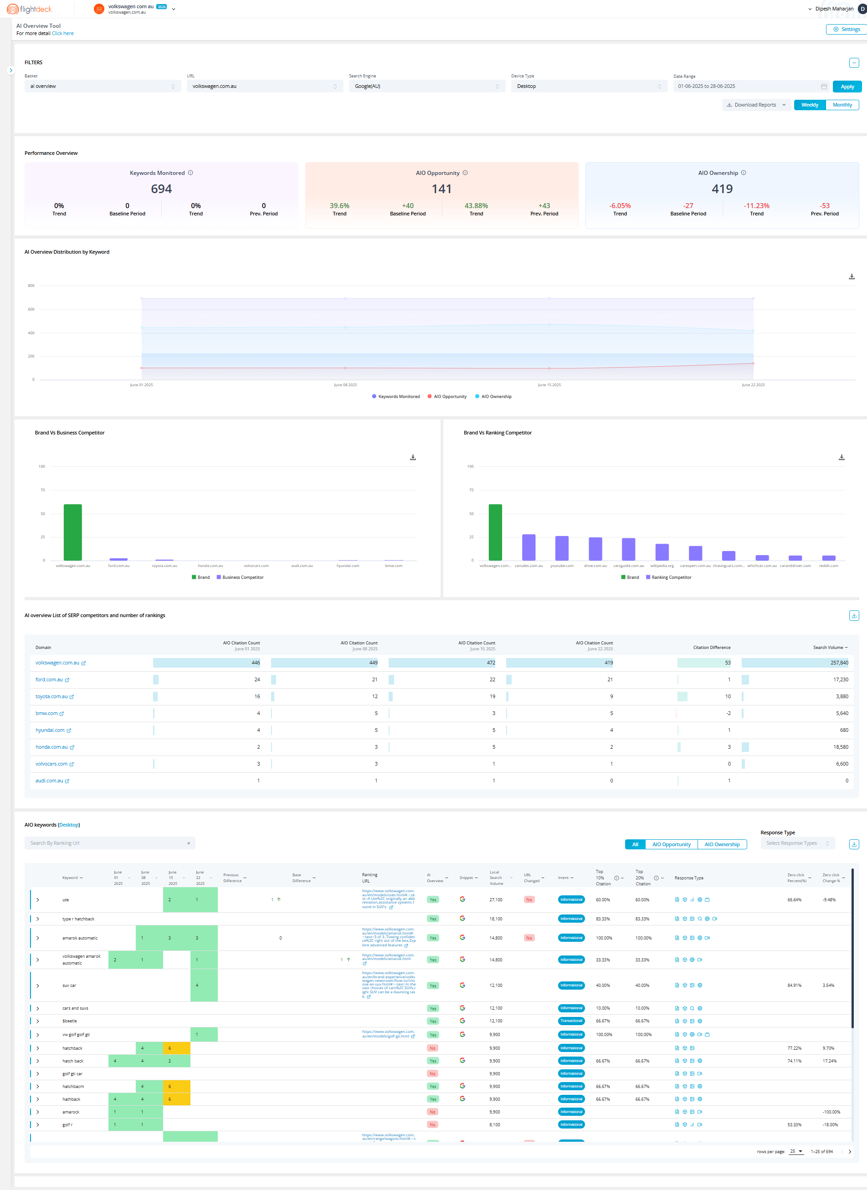Open the Click here detail link
The height and width of the screenshot is (1190, 867).
[x=62, y=34]
